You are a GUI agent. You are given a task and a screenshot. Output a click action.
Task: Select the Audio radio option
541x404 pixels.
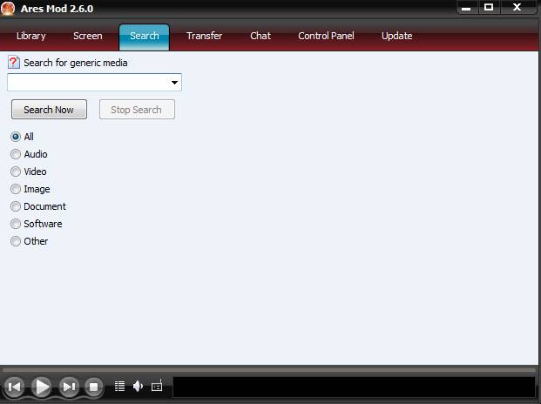pyautogui.click(x=16, y=154)
